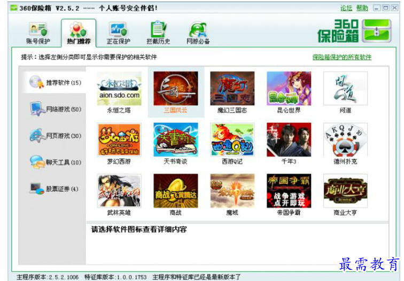Click the 三国风云 orange label
404x281 pixels.
[x=175, y=110]
